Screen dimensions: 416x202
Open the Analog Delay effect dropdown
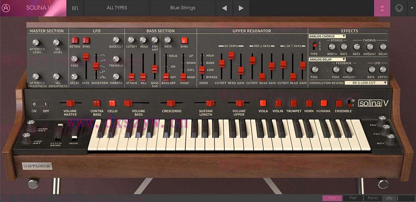327,60
